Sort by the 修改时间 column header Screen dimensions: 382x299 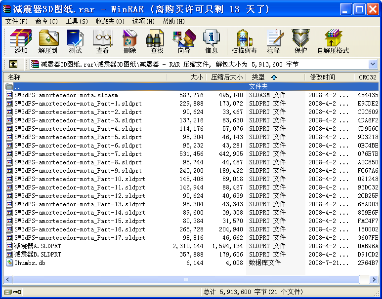click(x=322, y=77)
